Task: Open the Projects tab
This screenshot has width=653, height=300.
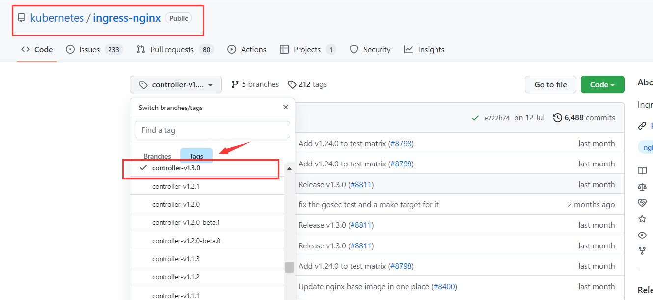Action: (308, 49)
